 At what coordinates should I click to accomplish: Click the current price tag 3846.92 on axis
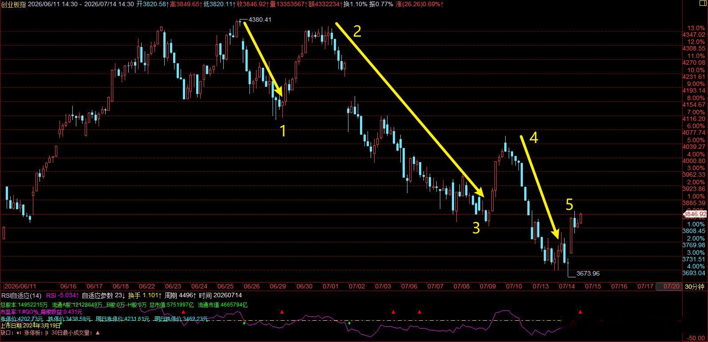click(694, 214)
